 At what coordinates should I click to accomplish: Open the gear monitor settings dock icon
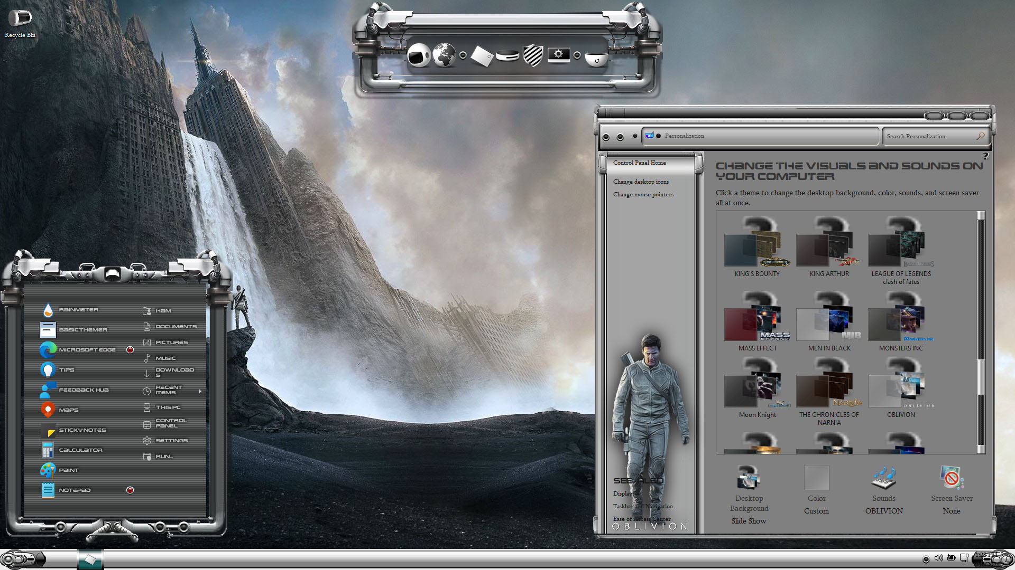[x=558, y=55]
